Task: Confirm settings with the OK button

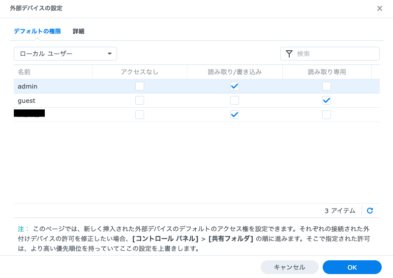Action: (352, 267)
